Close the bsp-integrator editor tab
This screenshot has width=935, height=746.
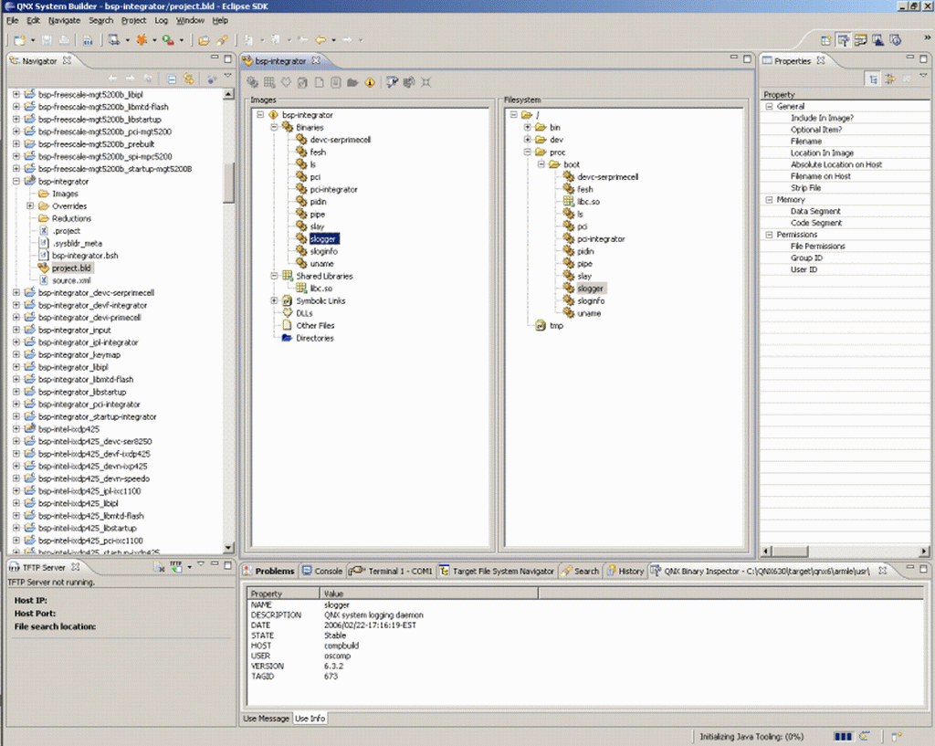316,60
